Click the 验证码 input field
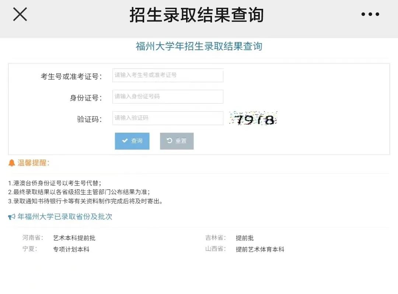The image size is (398, 294). click(x=168, y=118)
